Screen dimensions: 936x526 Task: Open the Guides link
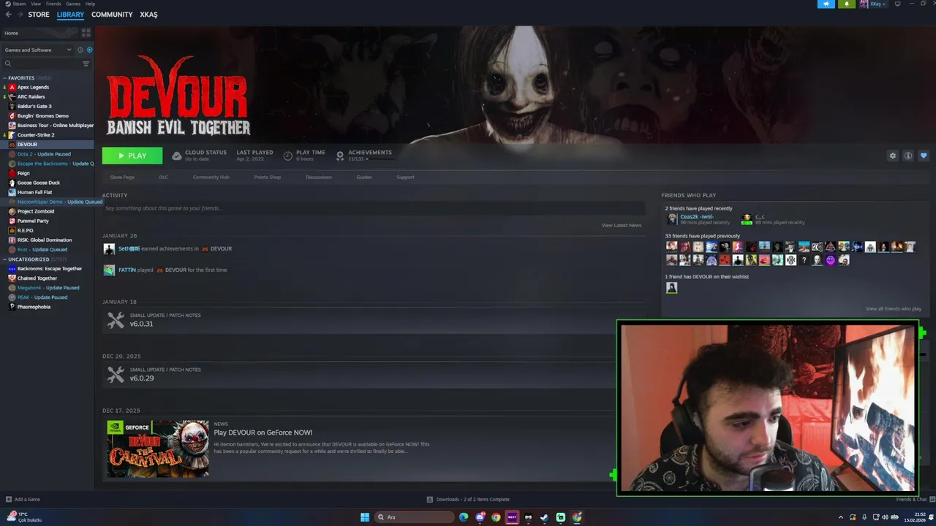pos(364,178)
